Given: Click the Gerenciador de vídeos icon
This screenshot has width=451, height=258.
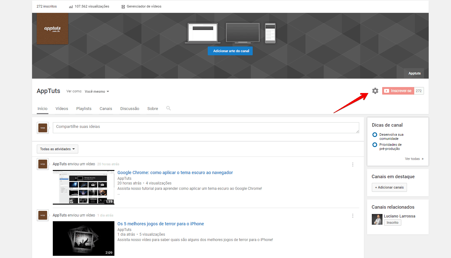Looking at the screenshot, I should click(x=123, y=6).
